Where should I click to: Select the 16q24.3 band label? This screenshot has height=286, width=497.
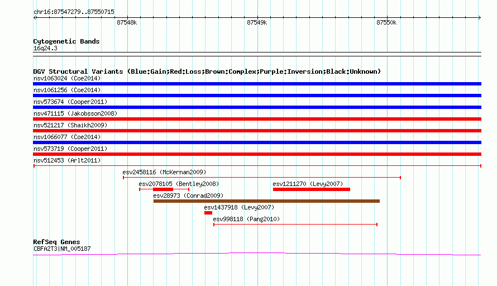pos(45,49)
